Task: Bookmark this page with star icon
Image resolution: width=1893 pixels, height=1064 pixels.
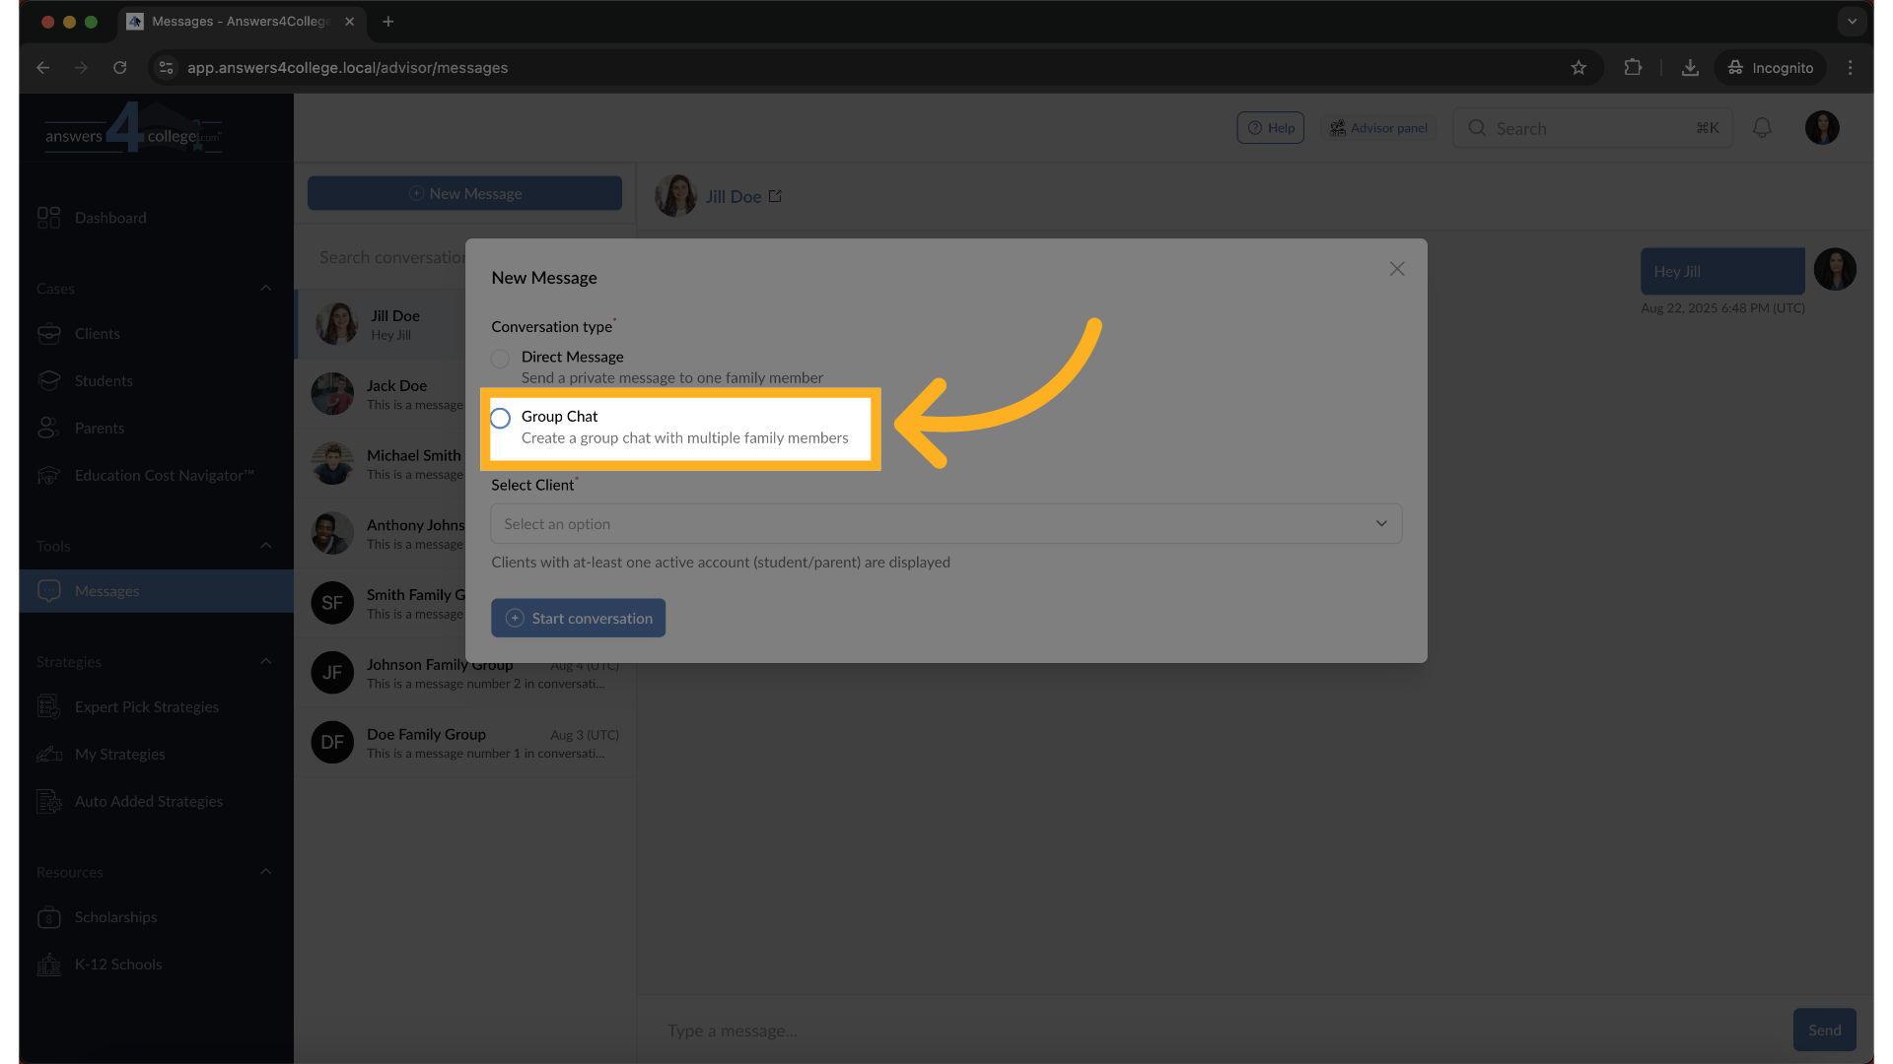Action: pos(1578,68)
